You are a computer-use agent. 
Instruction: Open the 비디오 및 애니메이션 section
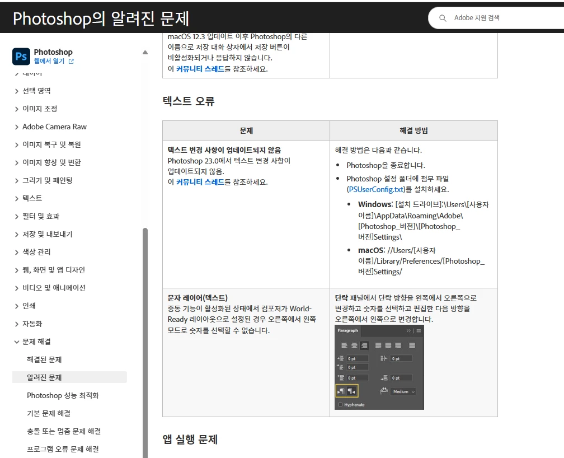pos(54,288)
